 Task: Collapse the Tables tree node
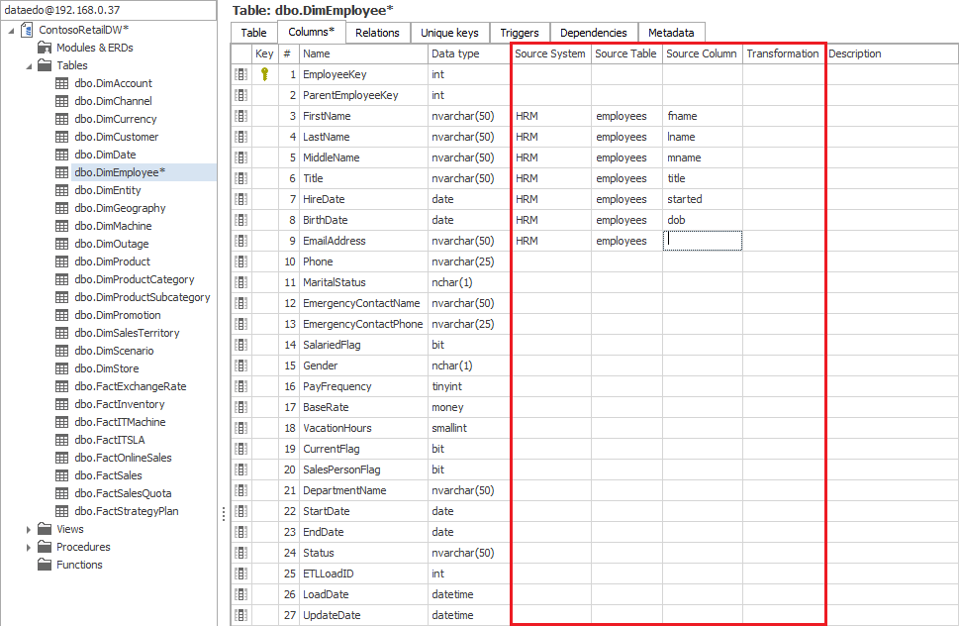pos(29,65)
